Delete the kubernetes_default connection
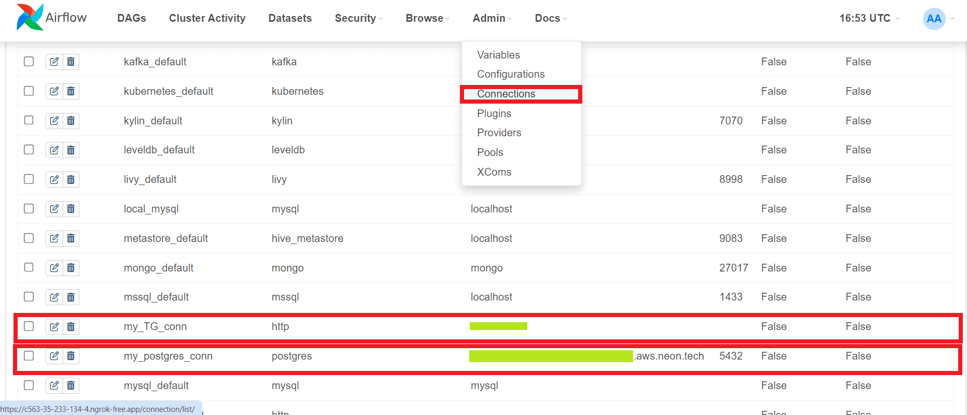Screen dimensions: 967x415 (71, 91)
